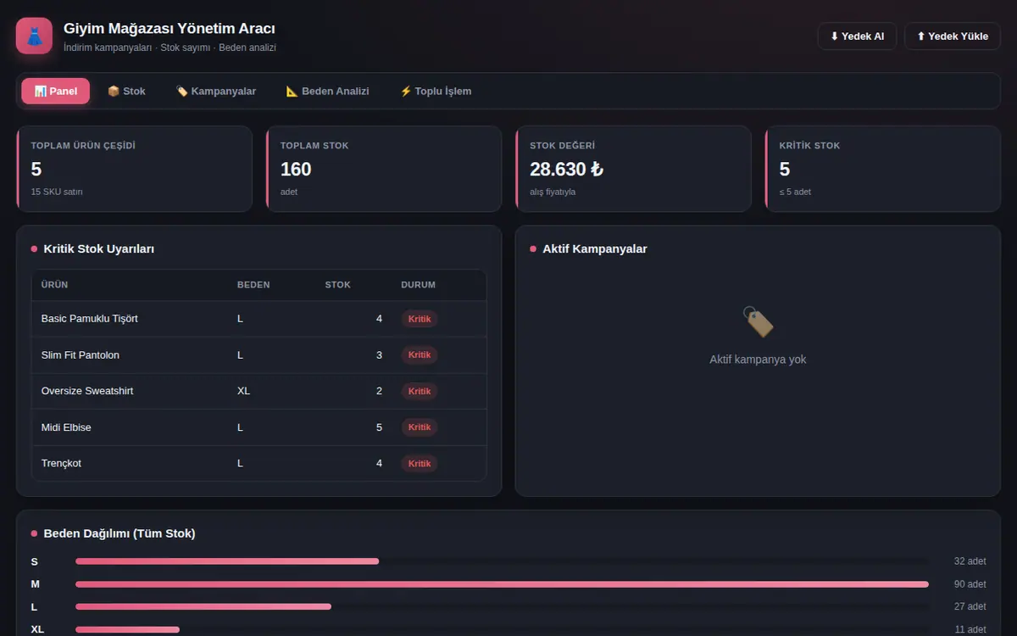This screenshot has width=1017, height=636.
Task: Click the 27 adet value label
Action: pyautogui.click(x=970, y=607)
